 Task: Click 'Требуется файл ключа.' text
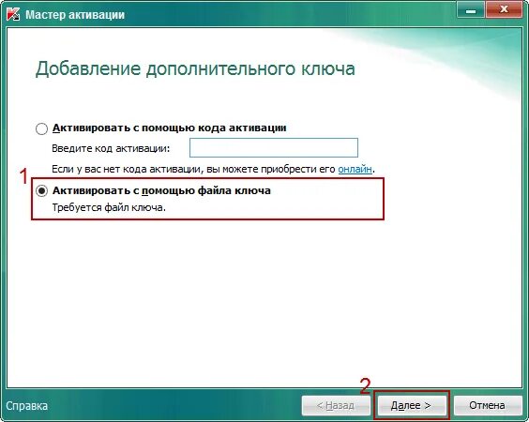point(109,207)
